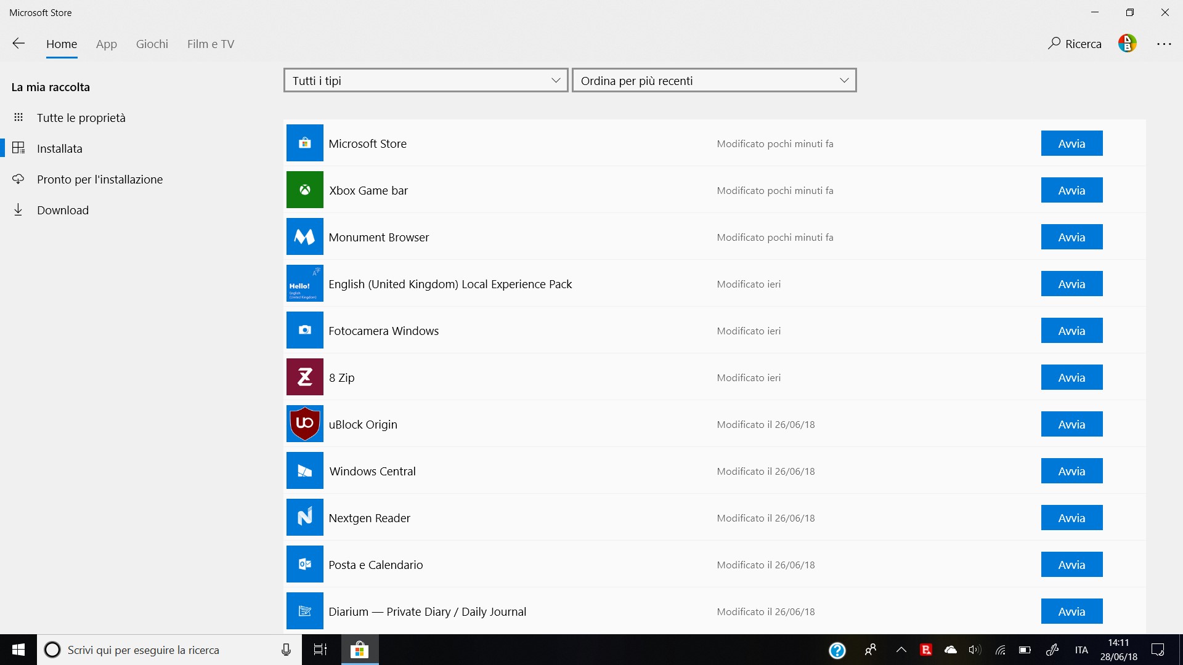This screenshot has height=665, width=1183.
Task: Open Ricerca search in the Store
Action: (1075, 44)
